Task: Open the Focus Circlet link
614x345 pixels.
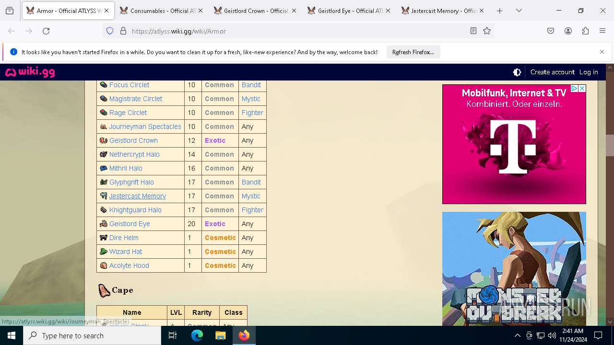Action: [x=129, y=85]
